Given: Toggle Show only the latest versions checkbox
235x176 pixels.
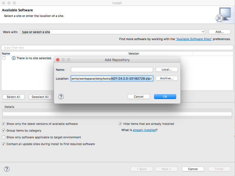Looking at the screenshot, I should [4, 124].
